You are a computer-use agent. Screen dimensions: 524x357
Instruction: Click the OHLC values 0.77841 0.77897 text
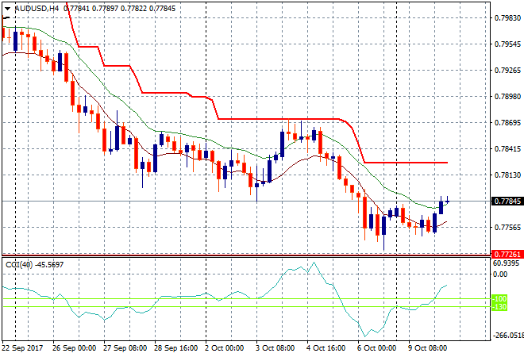pyautogui.click(x=91, y=9)
